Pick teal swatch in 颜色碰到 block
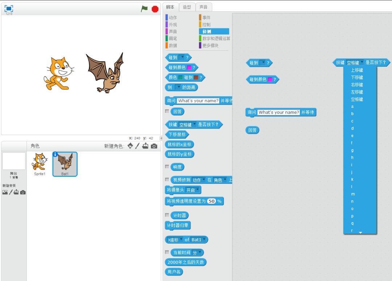Screen dimensions: 392x281 (180, 77)
